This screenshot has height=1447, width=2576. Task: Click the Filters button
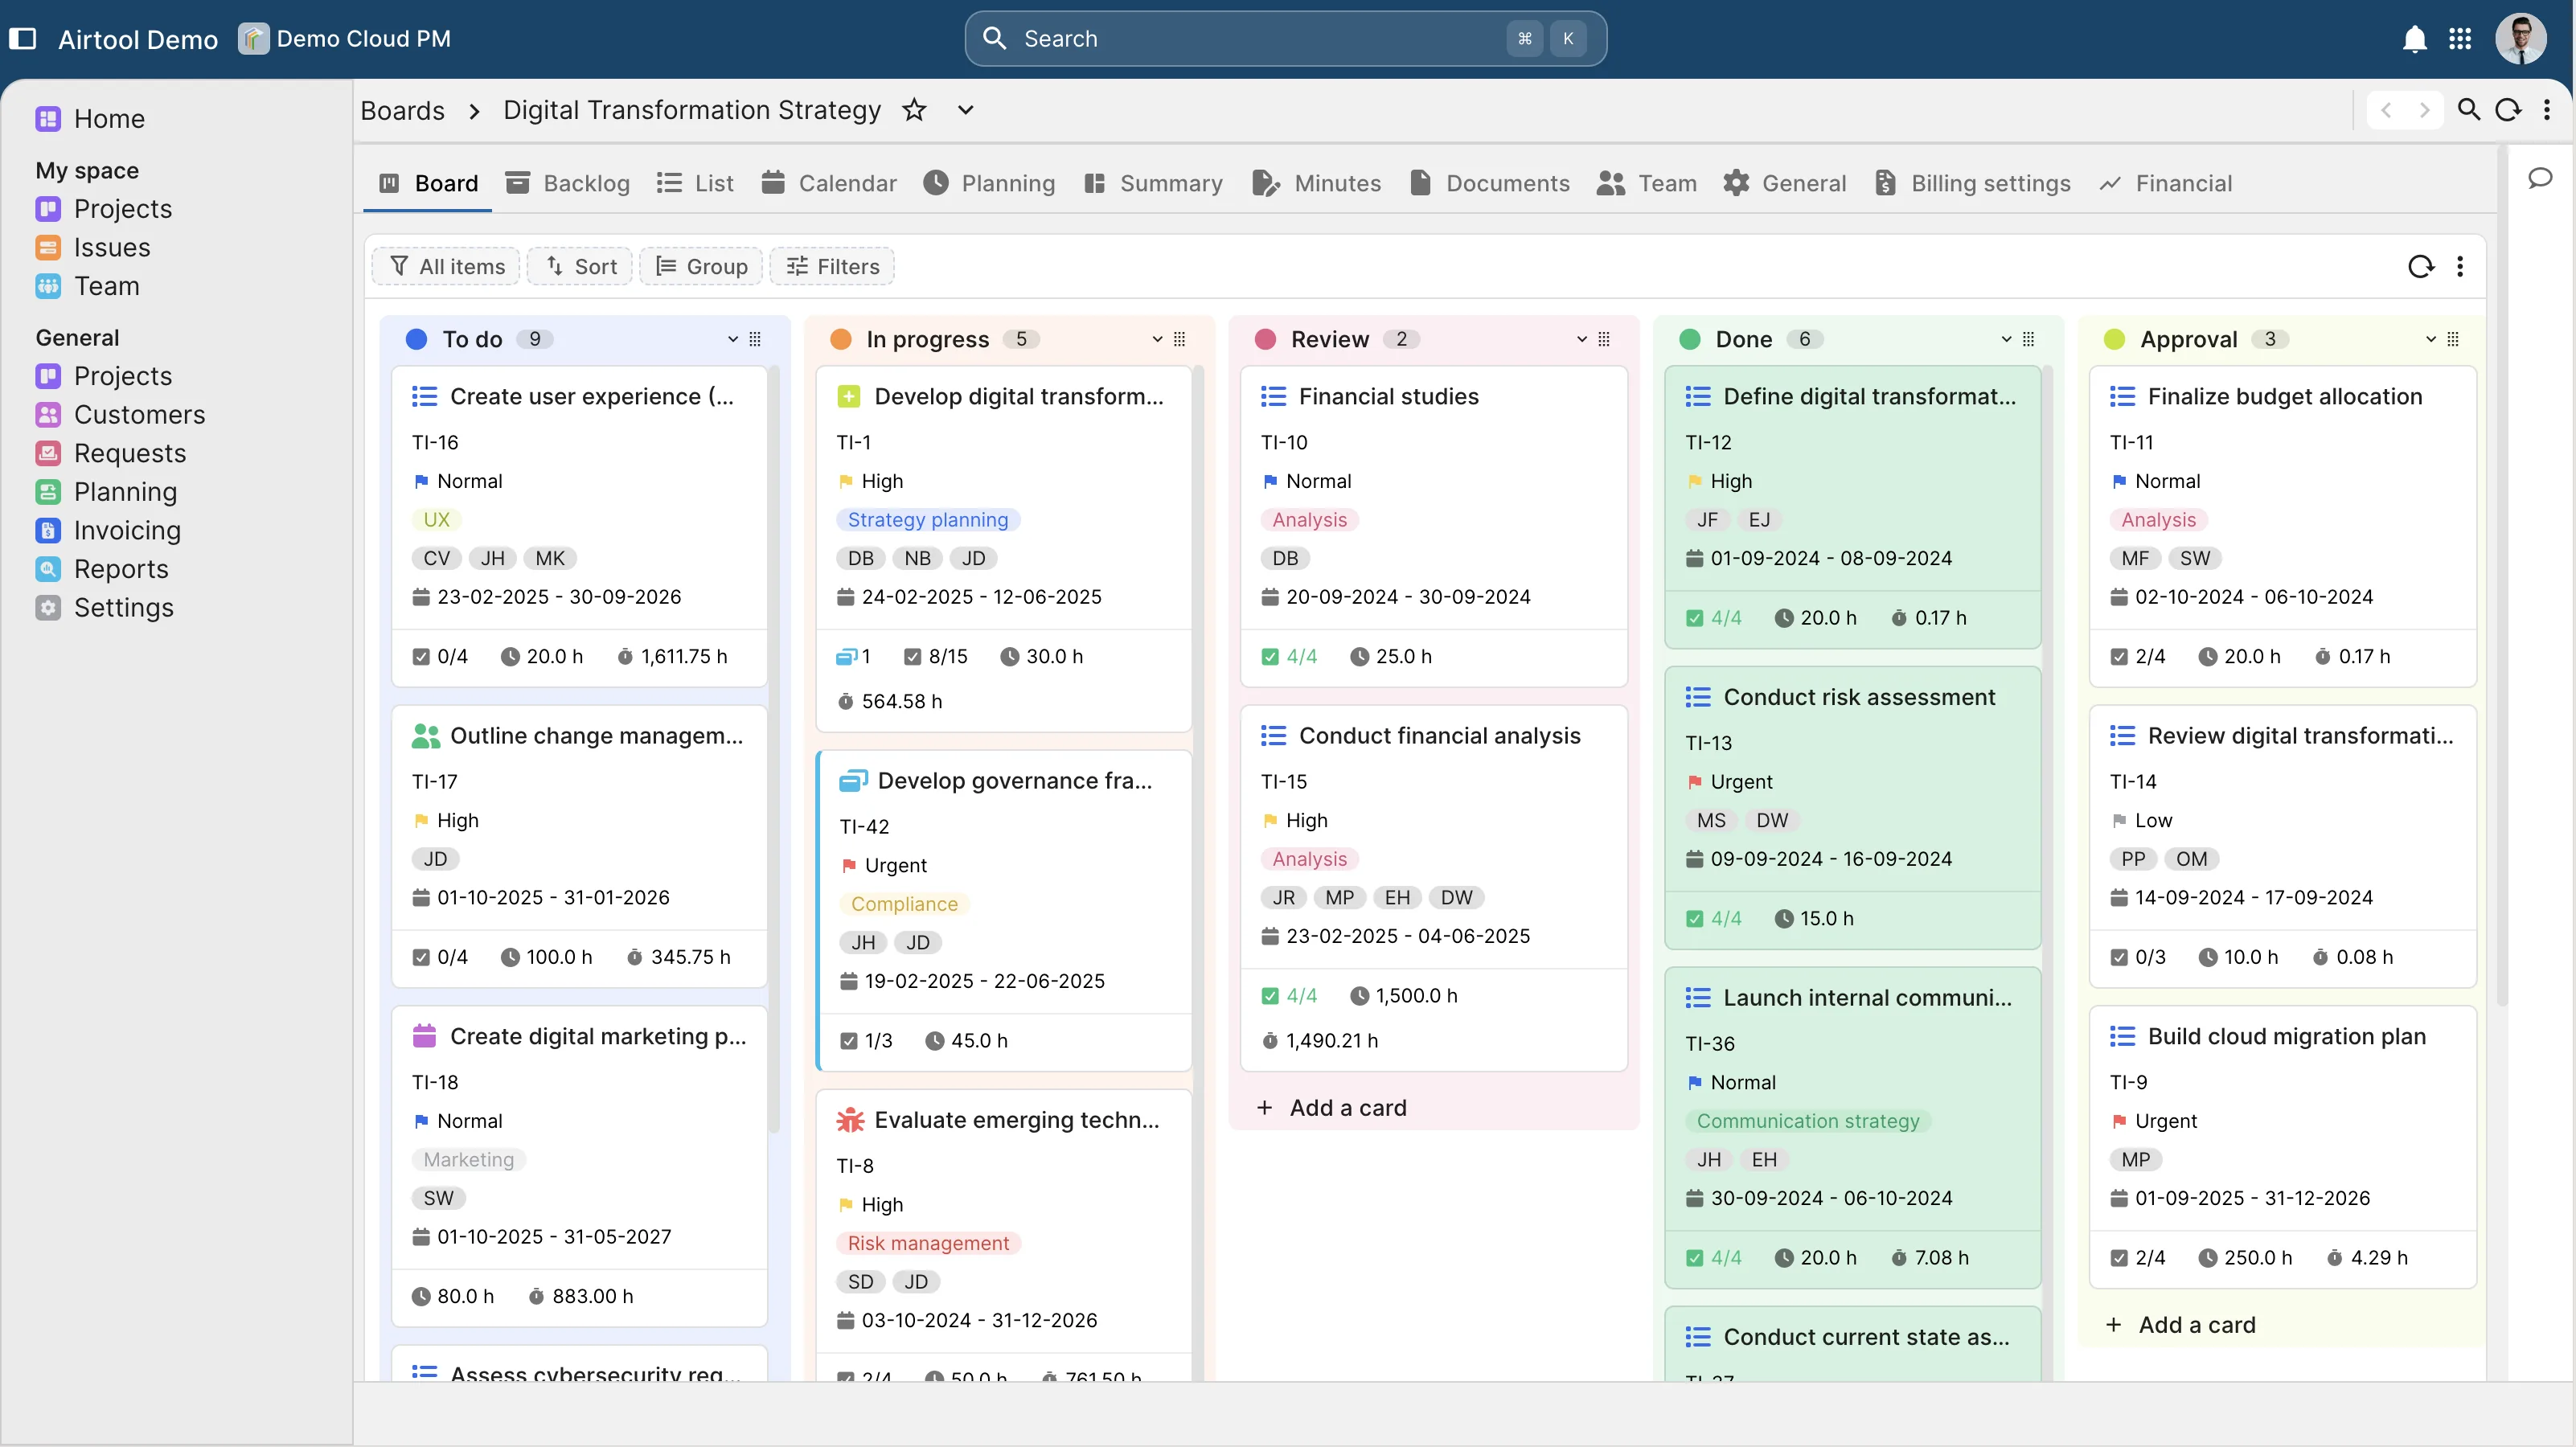click(832, 266)
